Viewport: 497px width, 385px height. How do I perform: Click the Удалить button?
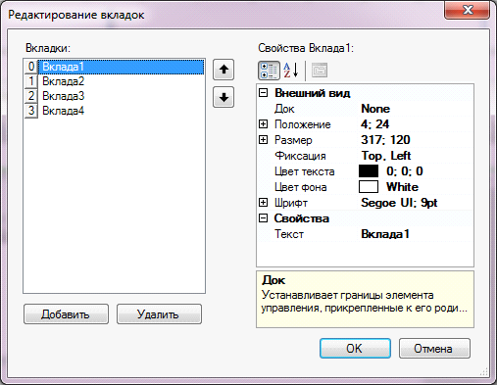(159, 314)
